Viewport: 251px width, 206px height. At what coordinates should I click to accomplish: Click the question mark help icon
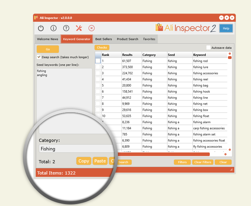click(66, 28)
